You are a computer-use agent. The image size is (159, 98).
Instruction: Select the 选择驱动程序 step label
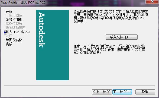15,28
